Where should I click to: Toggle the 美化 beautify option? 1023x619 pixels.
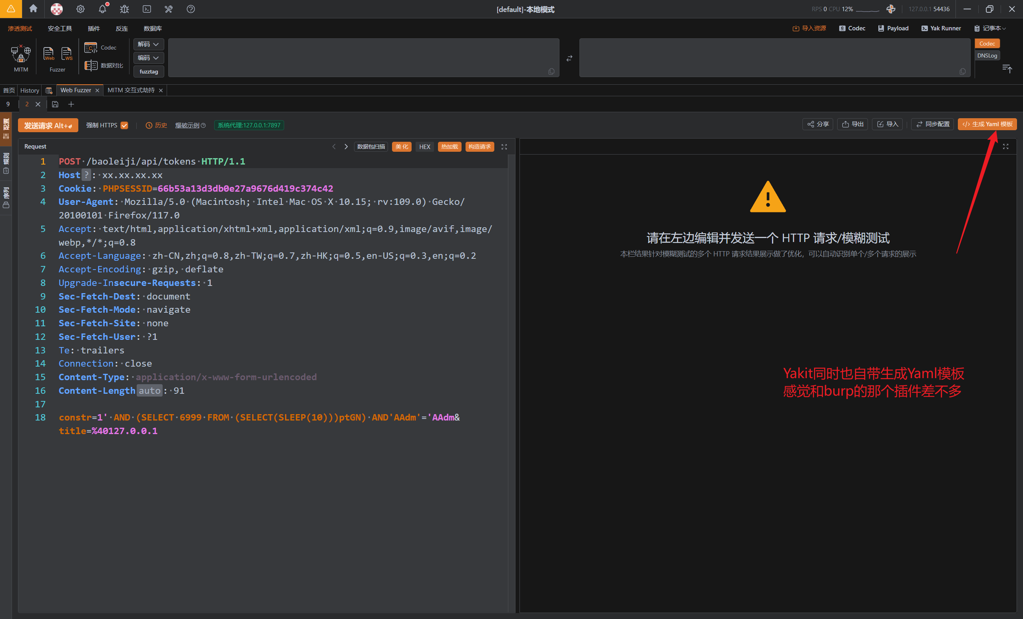point(401,147)
